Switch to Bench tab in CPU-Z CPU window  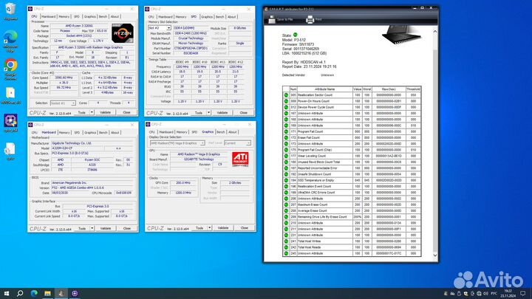103,16
